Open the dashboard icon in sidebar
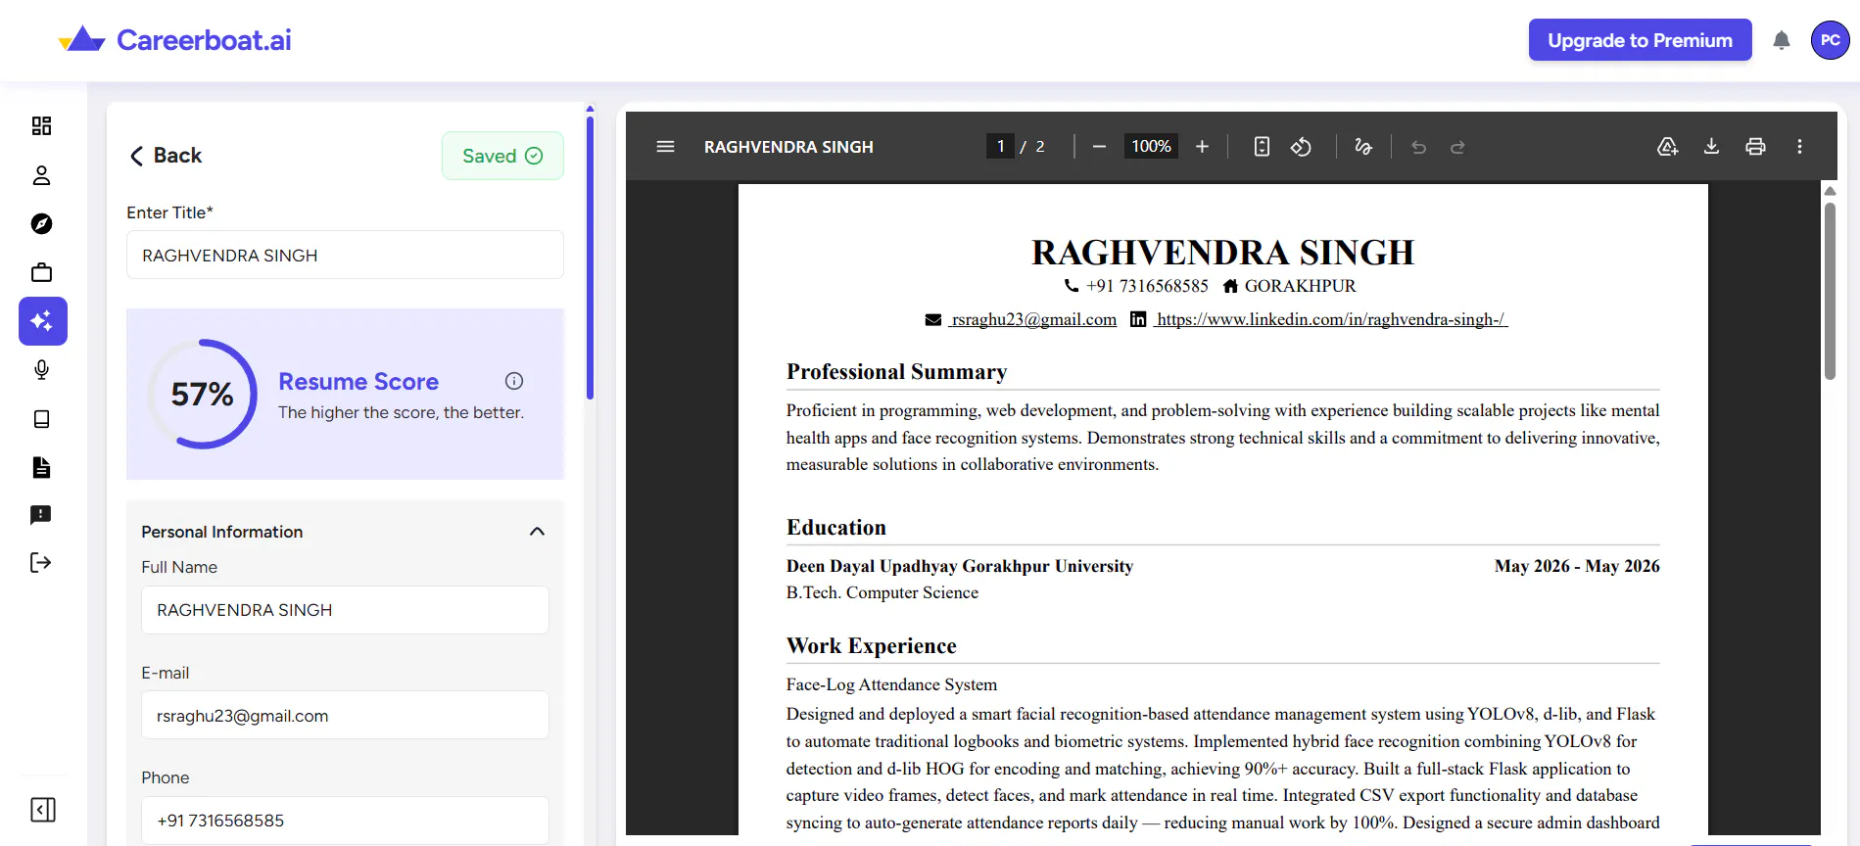The image size is (1860, 846). click(x=41, y=125)
